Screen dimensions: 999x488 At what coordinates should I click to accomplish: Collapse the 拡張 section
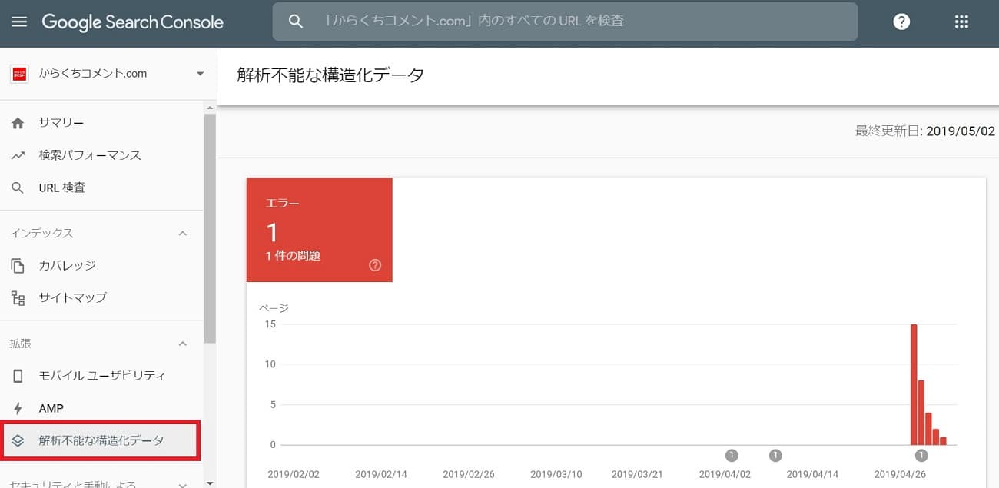[x=182, y=344]
